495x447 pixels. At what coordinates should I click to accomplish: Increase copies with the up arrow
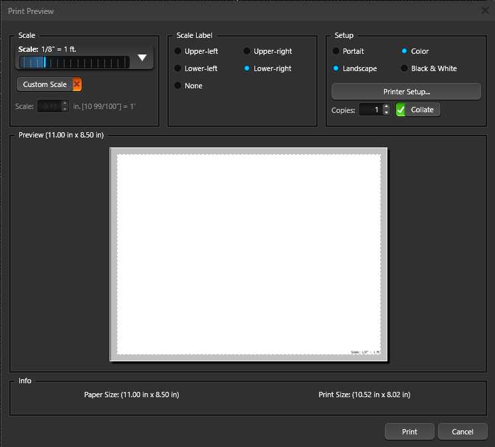pyautogui.click(x=387, y=106)
